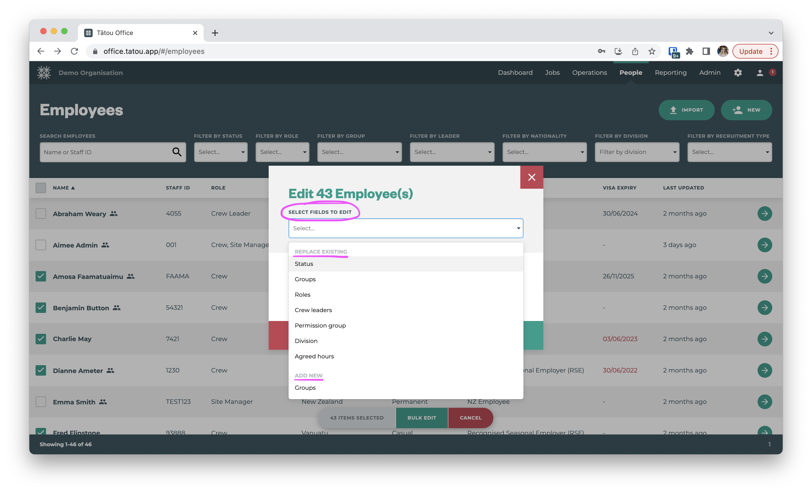Close the Edit Employees dialog with X
The height and width of the screenshot is (493, 812).
[x=531, y=177]
